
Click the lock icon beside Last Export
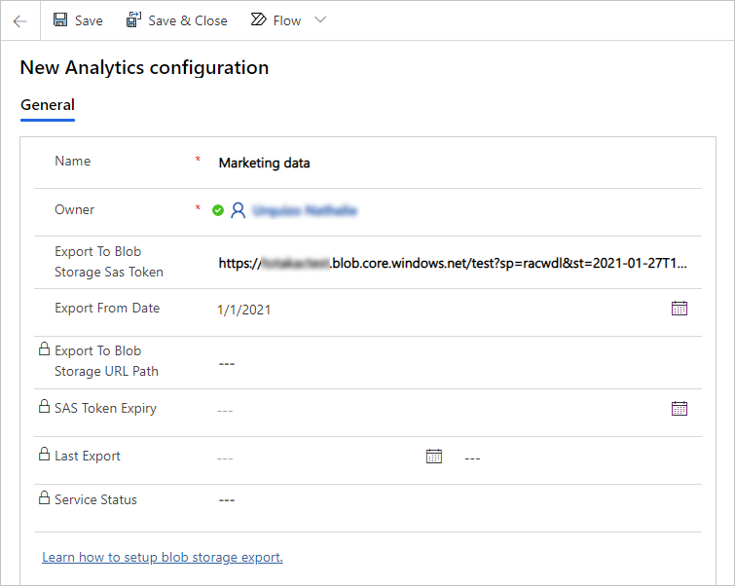tap(43, 455)
